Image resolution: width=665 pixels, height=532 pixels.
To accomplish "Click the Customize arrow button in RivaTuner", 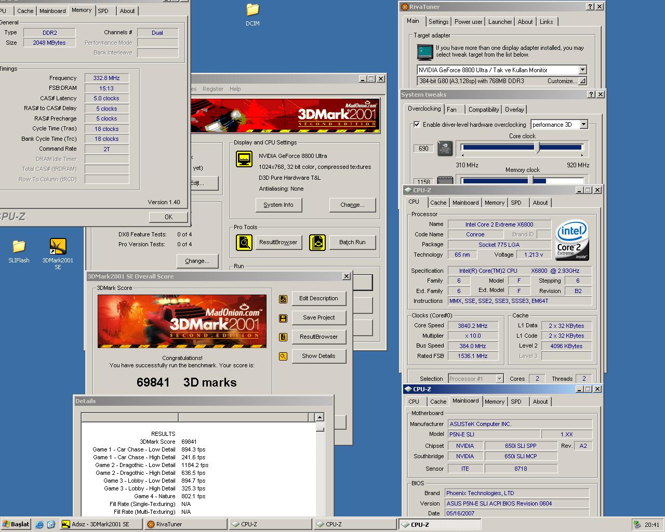I will pos(582,81).
